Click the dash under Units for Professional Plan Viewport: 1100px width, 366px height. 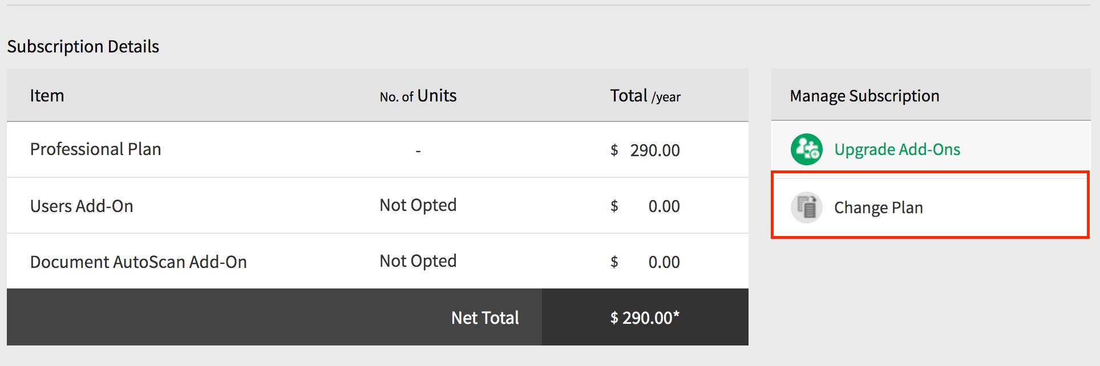tap(418, 151)
